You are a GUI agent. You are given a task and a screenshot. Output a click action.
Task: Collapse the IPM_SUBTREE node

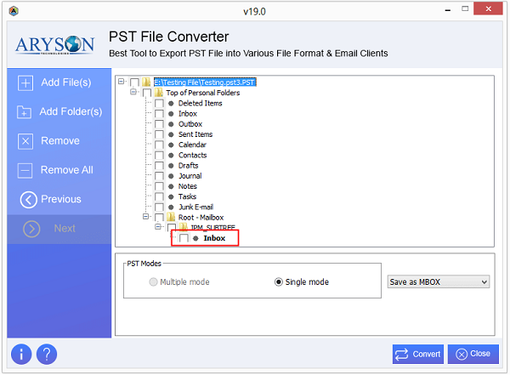(158, 226)
